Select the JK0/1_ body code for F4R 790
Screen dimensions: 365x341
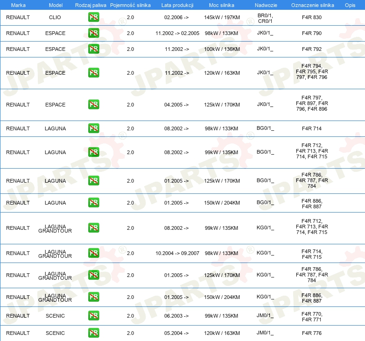point(265,33)
